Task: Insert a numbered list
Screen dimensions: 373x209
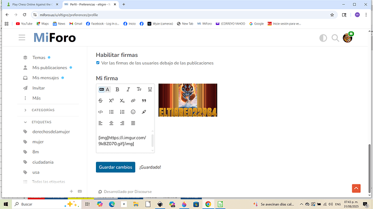Action: [x=122, y=112]
